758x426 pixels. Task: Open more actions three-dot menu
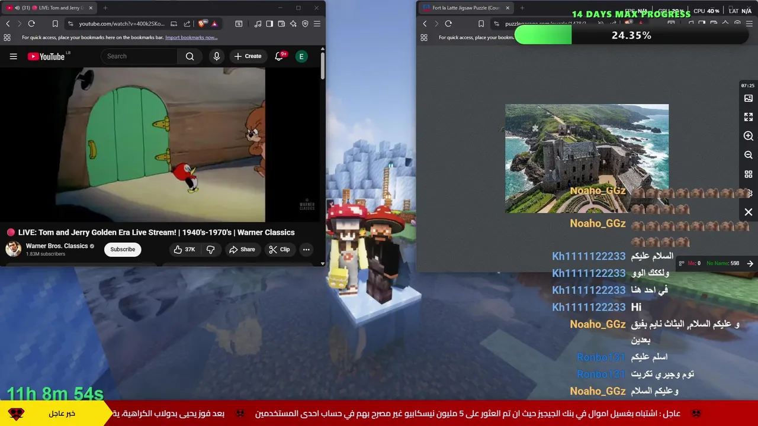coord(306,249)
